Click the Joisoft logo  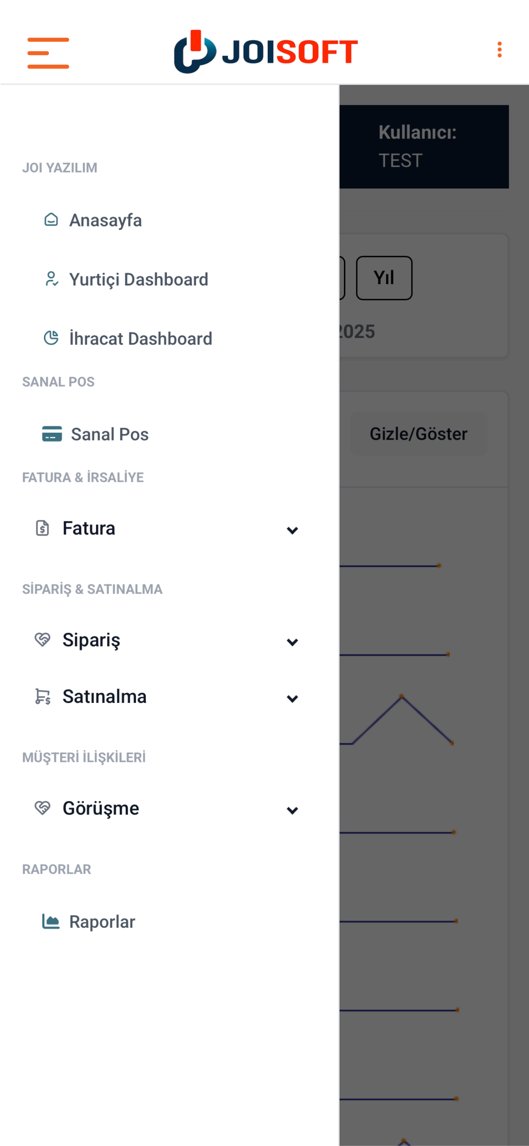click(266, 51)
